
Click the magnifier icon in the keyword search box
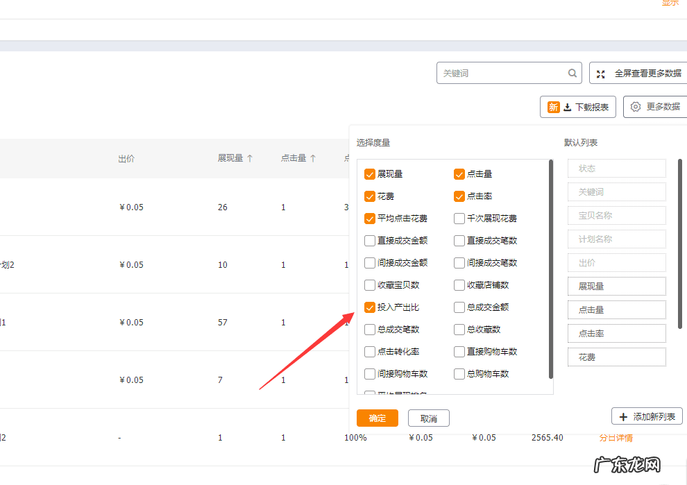tap(572, 73)
